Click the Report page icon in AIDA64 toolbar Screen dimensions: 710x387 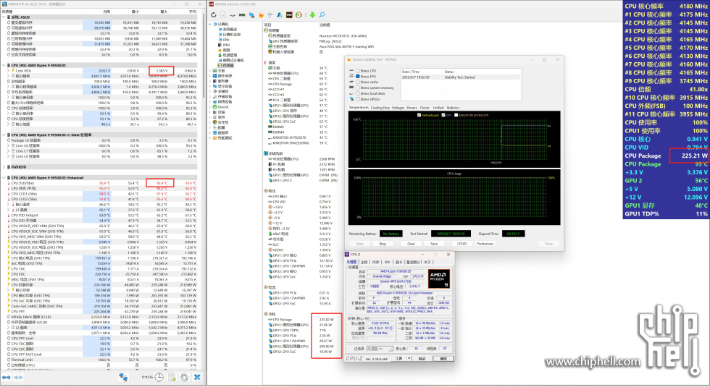pyautogui.click(x=223, y=15)
